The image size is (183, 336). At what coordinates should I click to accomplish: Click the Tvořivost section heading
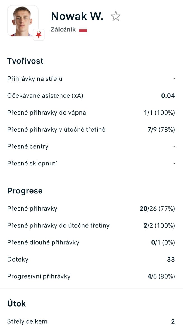pyautogui.click(x=25, y=61)
